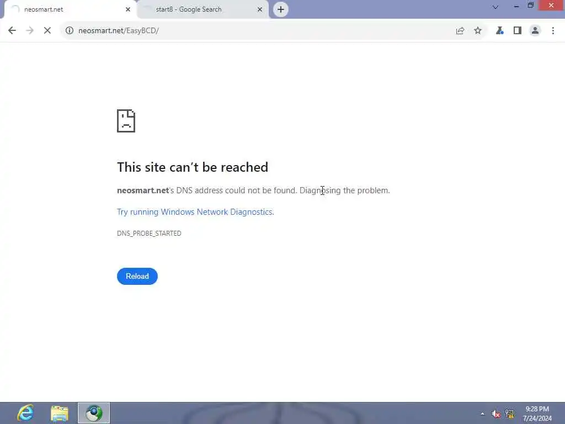Viewport: 565px width, 424px height.
Task: View site information icon beside the URL
Action: [69, 31]
